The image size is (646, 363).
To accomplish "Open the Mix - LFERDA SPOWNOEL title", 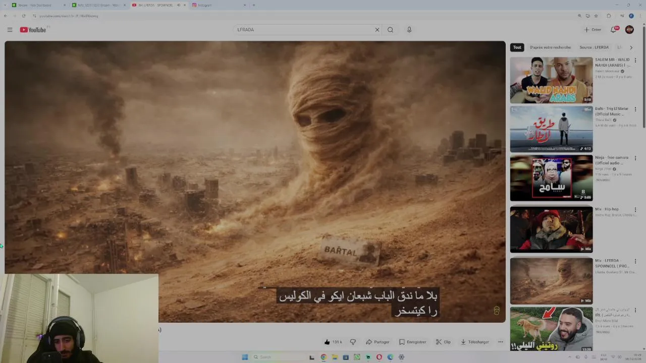I will click(612, 263).
